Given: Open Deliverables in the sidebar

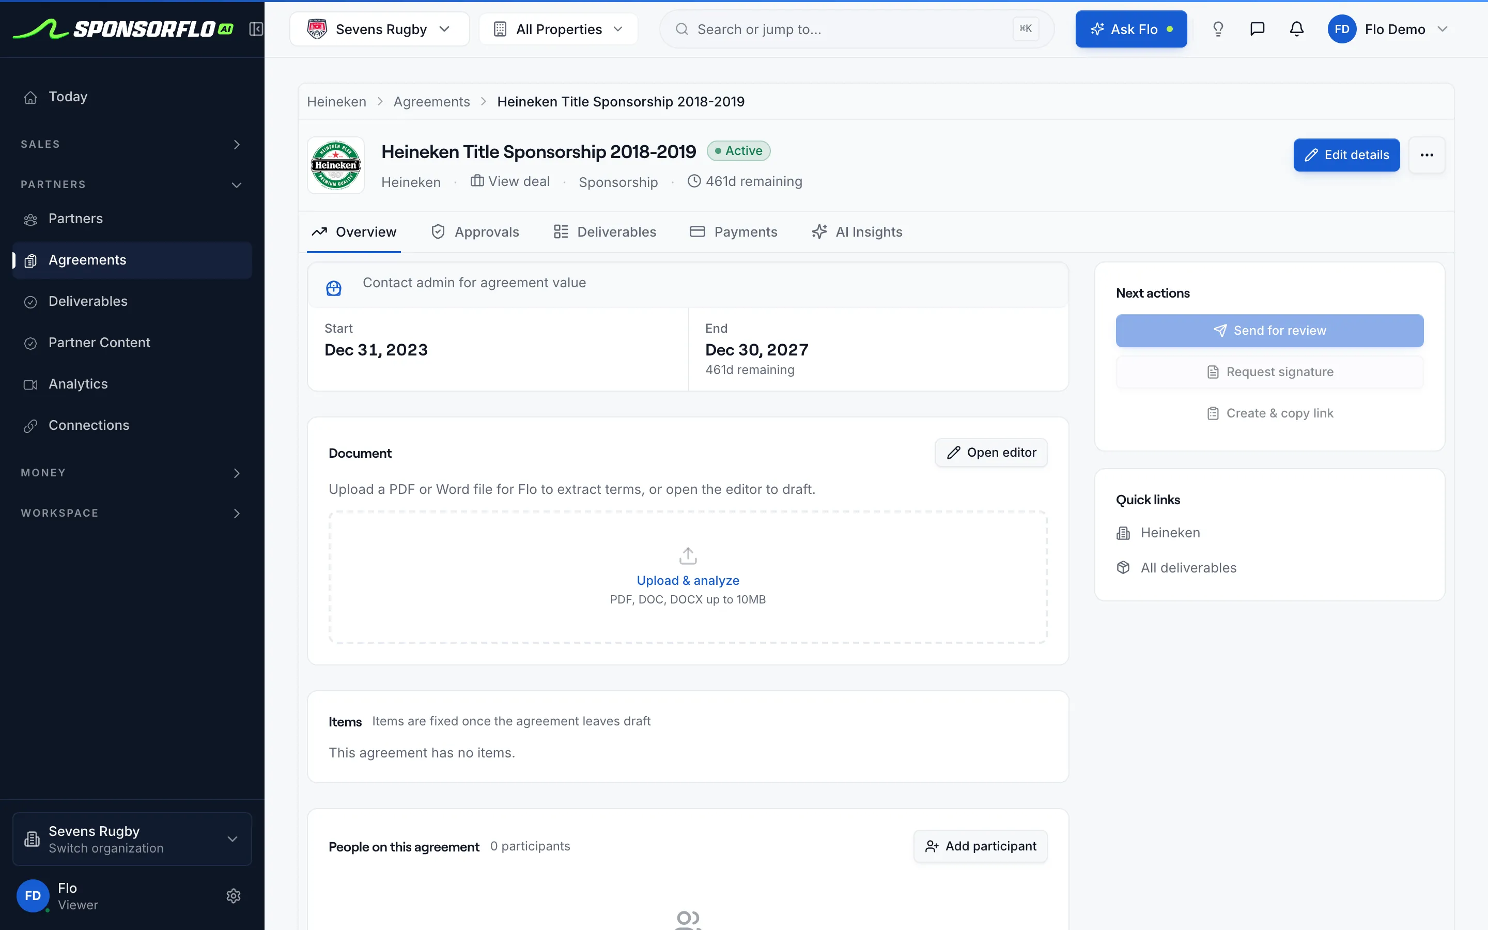Looking at the screenshot, I should click(132, 301).
